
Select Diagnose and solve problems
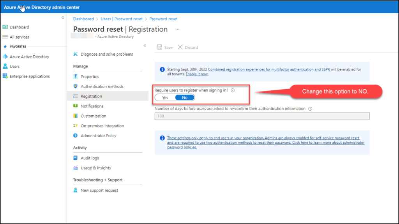click(x=107, y=54)
